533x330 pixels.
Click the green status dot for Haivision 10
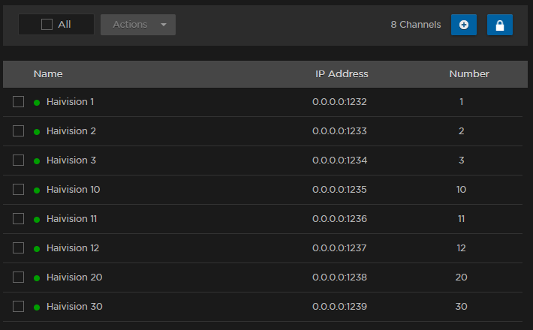pos(37,190)
